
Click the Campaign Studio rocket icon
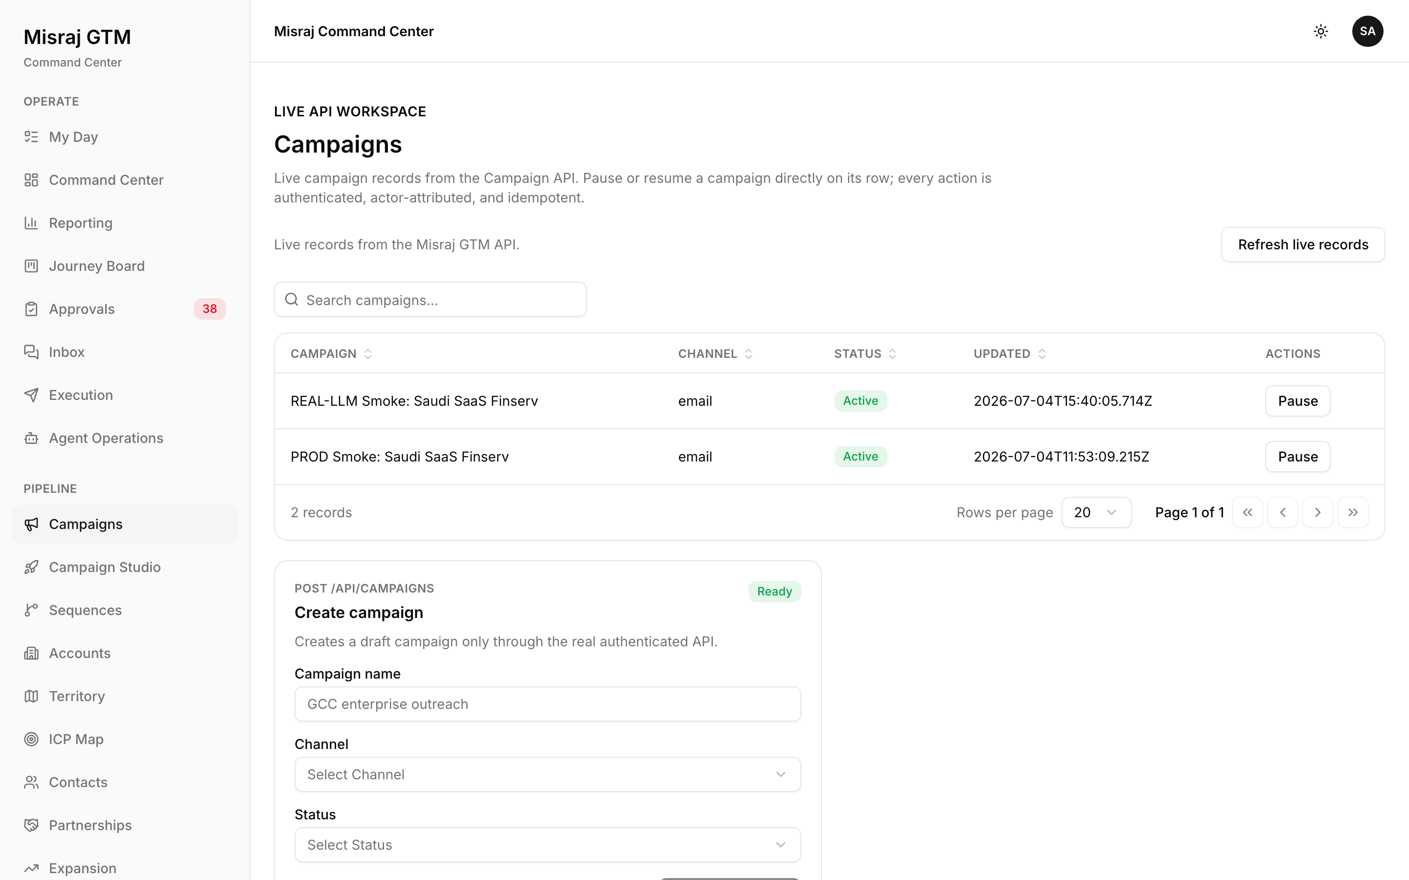pyautogui.click(x=31, y=568)
